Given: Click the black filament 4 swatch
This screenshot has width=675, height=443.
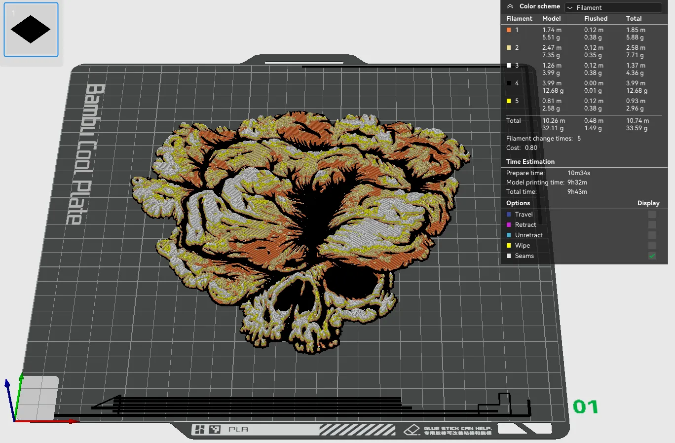Looking at the screenshot, I should pyautogui.click(x=509, y=83).
